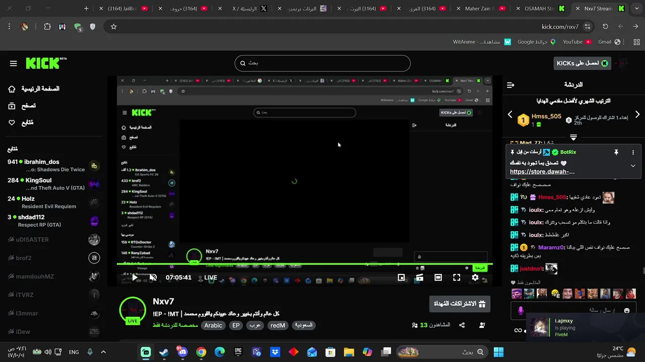This screenshot has height=362, width=645.
Task: Select the EP tag
Action: click(x=236, y=325)
